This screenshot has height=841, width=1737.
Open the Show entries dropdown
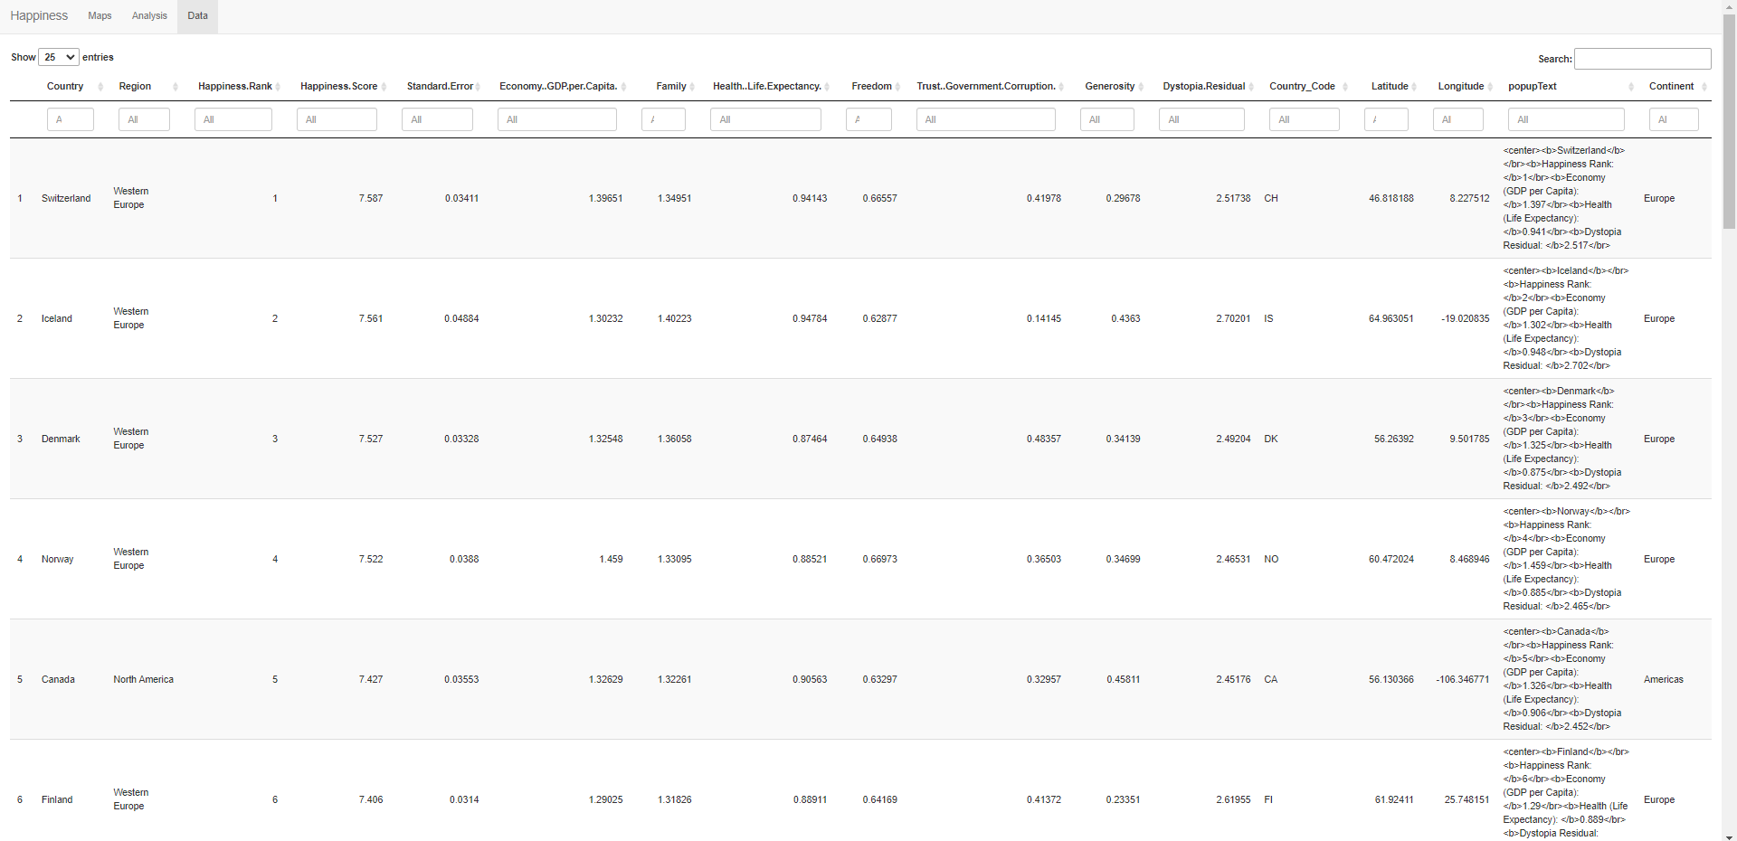tap(59, 57)
